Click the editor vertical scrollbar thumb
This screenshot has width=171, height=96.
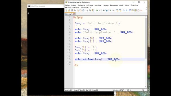point(146,38)
